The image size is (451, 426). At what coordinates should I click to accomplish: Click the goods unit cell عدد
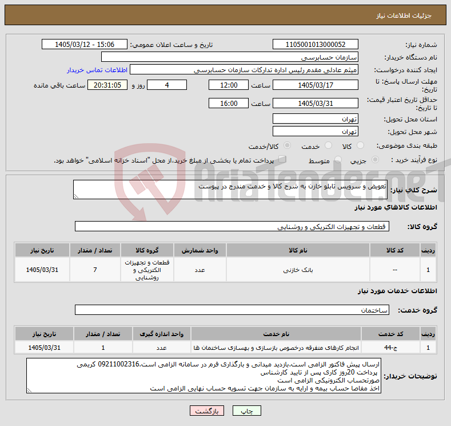(200, 270)
